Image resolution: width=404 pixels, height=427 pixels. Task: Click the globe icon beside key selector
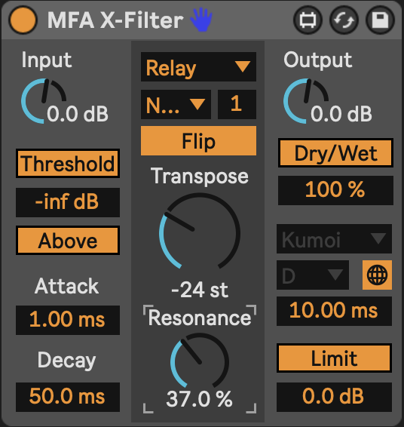[x=377, y=275]
